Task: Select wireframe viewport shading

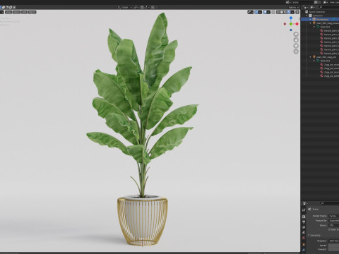Action: pos(278,12)
